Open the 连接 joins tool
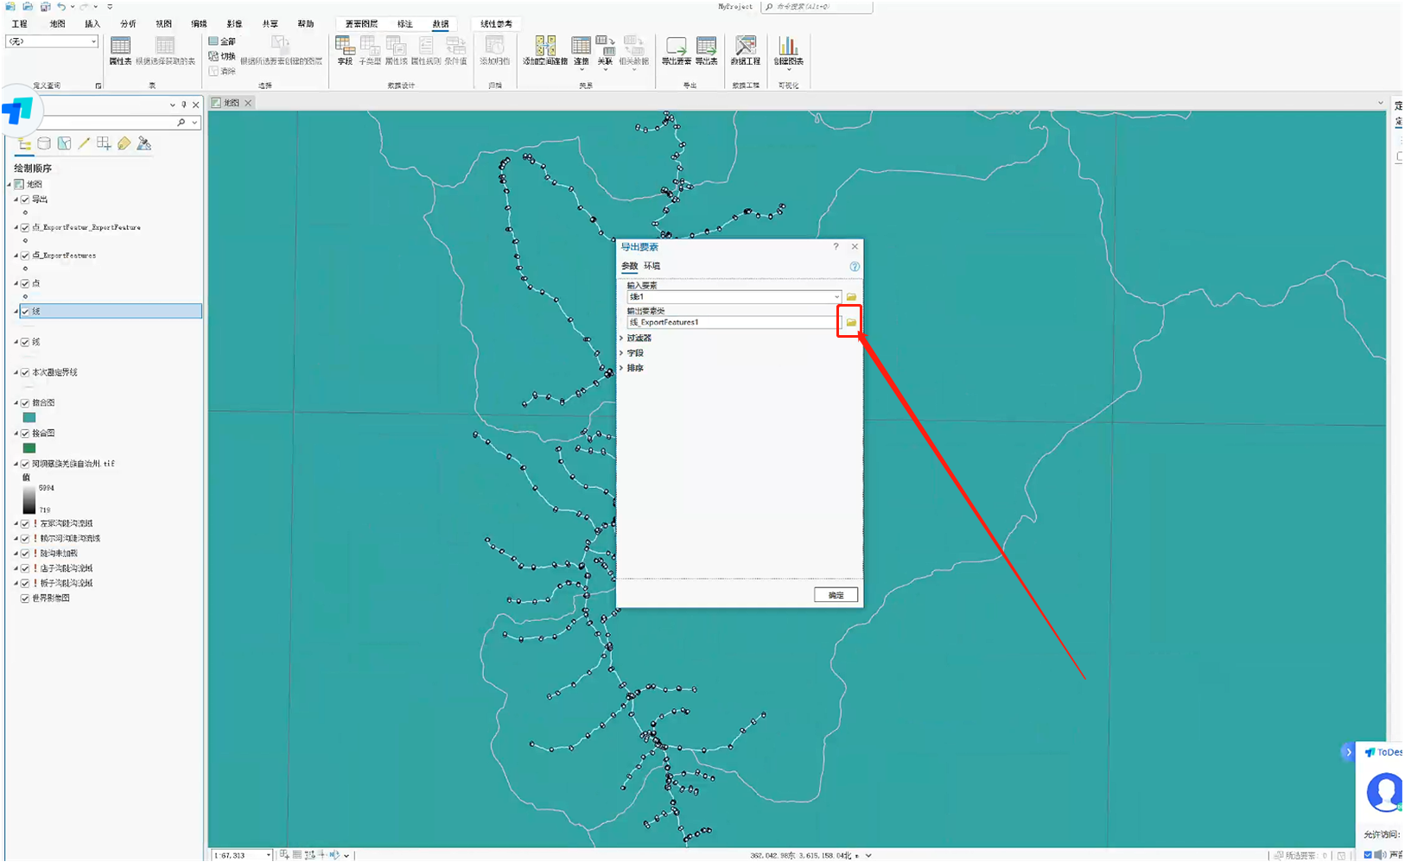 tap(582, 51)
